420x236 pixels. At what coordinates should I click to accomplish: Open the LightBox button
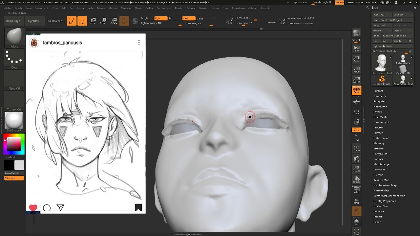click(33, 21)
